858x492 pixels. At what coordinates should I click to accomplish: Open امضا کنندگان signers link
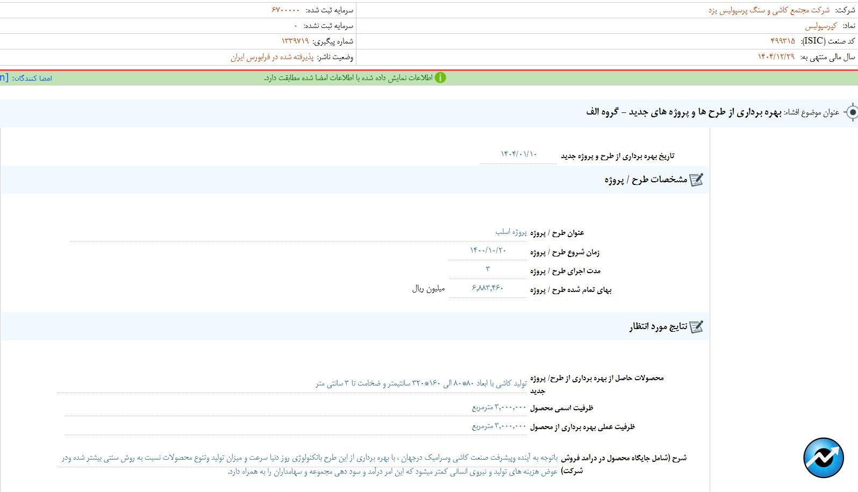pos(32,79)
